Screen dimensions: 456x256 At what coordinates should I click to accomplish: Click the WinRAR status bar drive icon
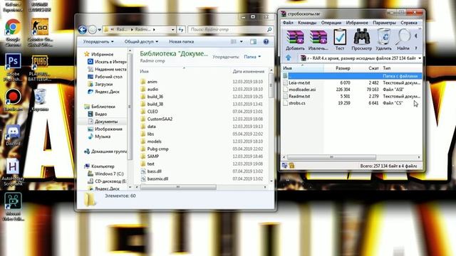(284, 166)
